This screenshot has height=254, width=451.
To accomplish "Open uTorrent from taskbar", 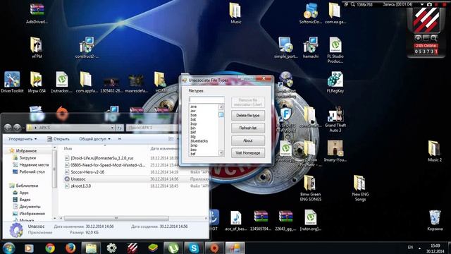I will [173, 248].
